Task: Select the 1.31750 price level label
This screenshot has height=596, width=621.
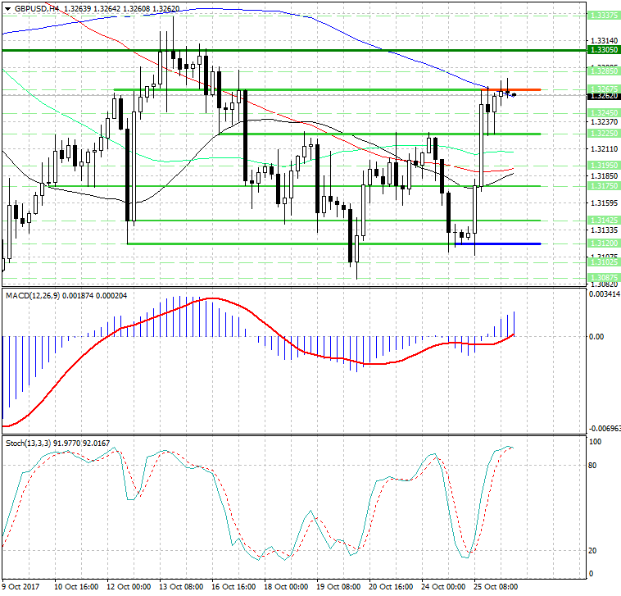Action: coord(604,186)
